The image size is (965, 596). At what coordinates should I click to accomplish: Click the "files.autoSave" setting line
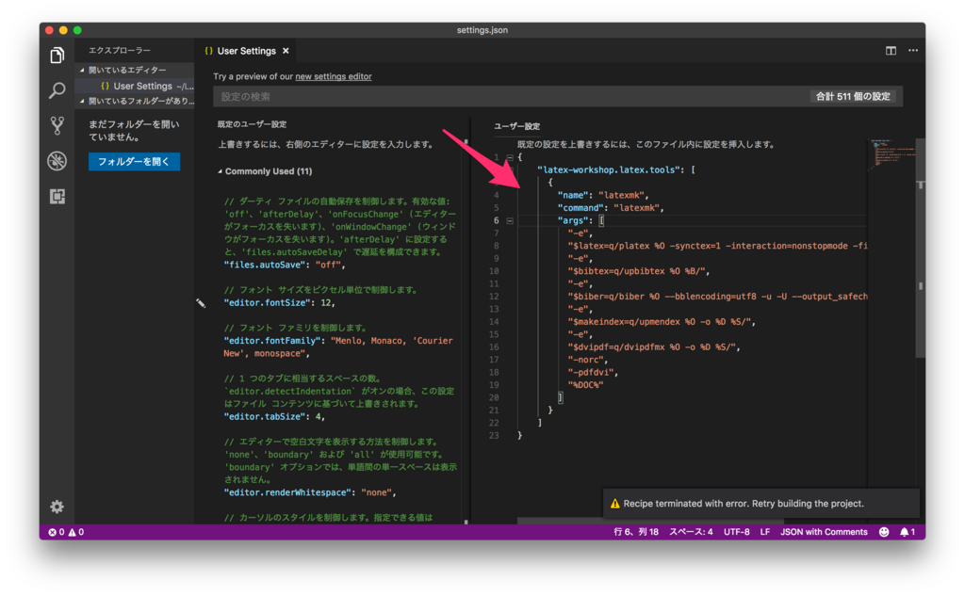285,266
